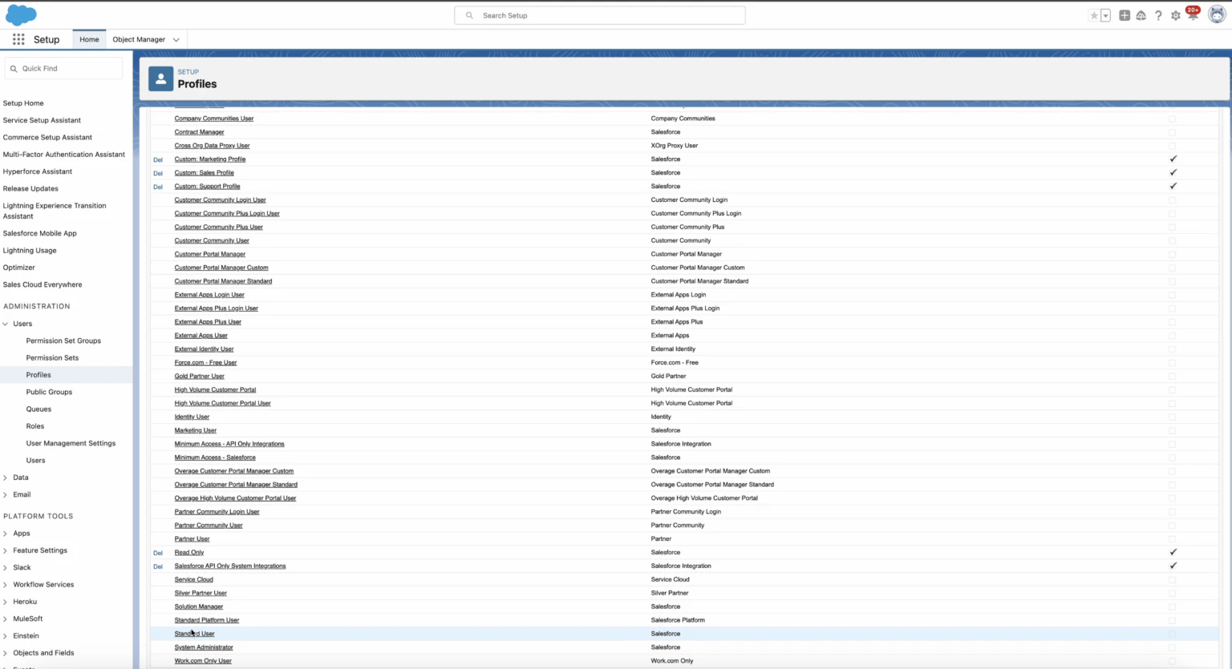
Task: Open the setup gear menu
Action: pyautogui.click(x=1176, y=15)
